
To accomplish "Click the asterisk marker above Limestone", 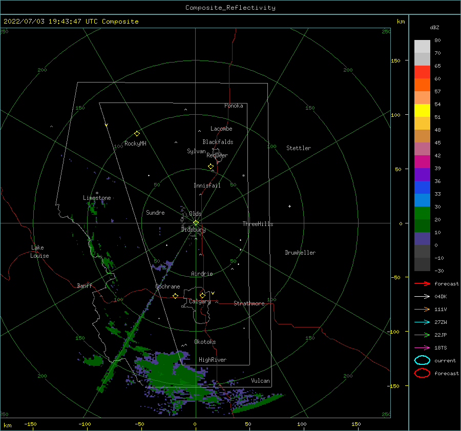I will (97, 193).
